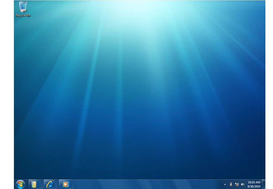The image size is (273, 189).
Task: Open the Windows Start menu orb
Action: pyautogui.click(x=20, y=184)
